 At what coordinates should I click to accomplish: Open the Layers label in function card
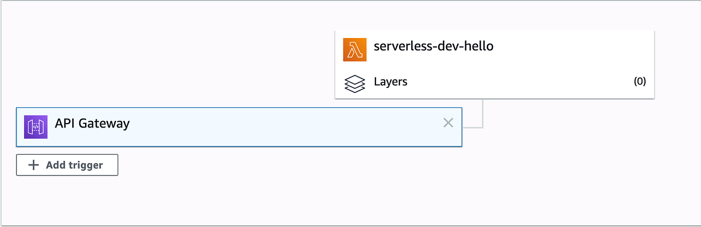391,81
